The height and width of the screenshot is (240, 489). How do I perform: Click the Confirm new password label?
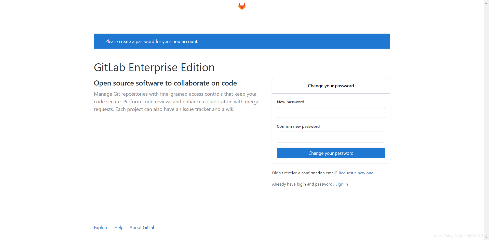tap(298, 126)
